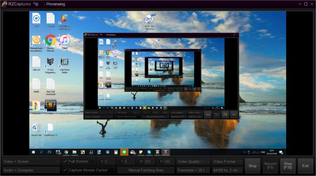316x176 pixels.
Task: Click the clock in the previewed system tray
Action: point(272,152)
